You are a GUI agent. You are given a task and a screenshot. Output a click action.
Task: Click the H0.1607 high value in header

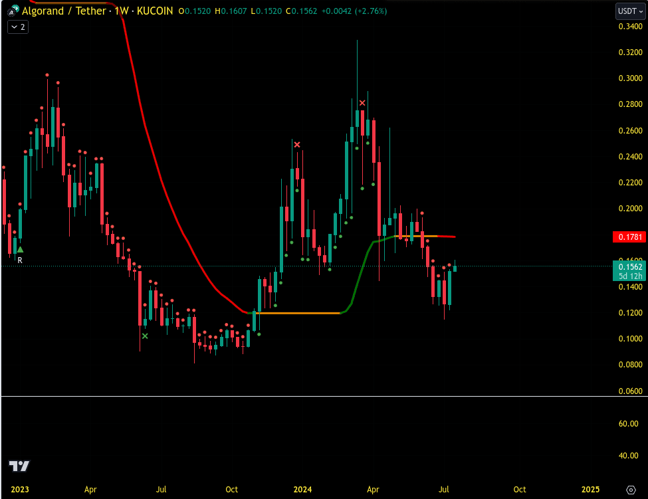[231, 11]
